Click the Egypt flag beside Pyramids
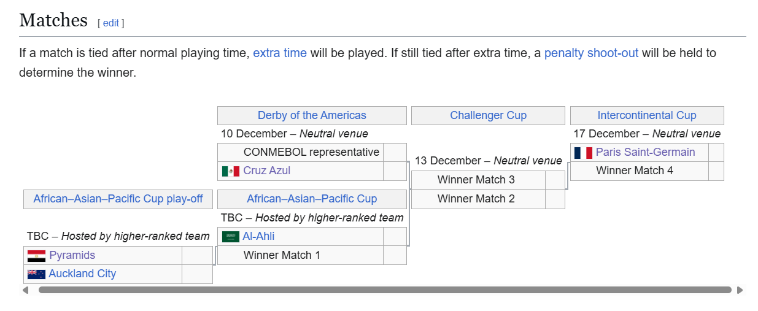This screenshot has height=311, width=758. tap(36, 256)
